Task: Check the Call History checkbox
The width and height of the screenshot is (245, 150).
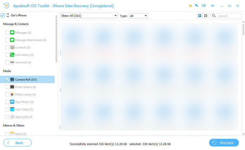Action: (7, 55)
